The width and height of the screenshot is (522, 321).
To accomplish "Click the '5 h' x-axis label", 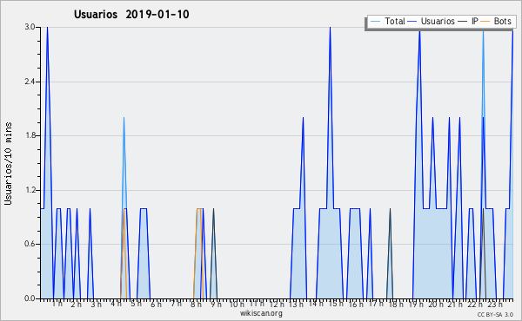I will coord(136,304).
